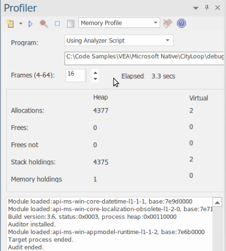The image size is (226, 251).
Task: Click Heap Stack holdings value 4375
Action: click(x=101, y=162)
